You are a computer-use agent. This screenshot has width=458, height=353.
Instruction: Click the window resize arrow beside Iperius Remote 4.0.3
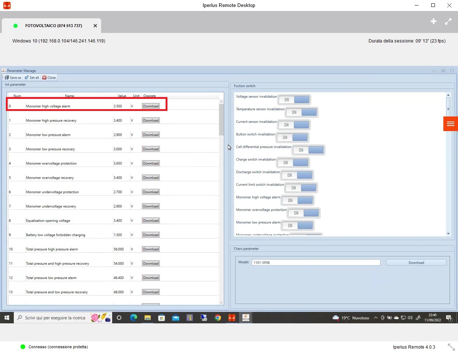pos(451,346)
